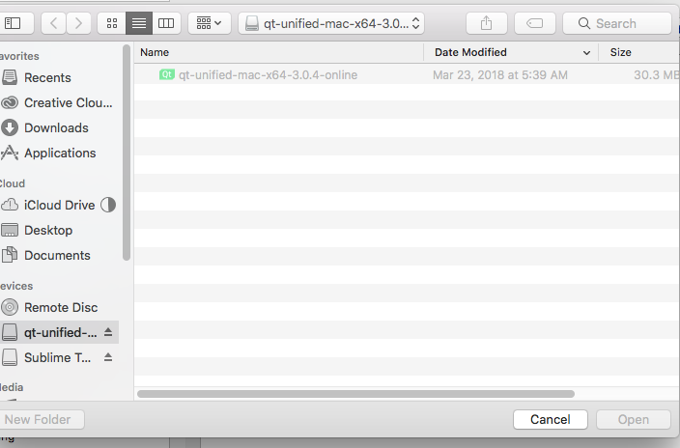Screen dimensions: 680x448
Task: Click the qt-unified drive icon in sidebar
Action: coord(10,333)
